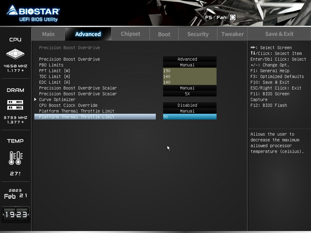Select the Advanced tab
Screen dimensions: 311x233
click(88, 34)
